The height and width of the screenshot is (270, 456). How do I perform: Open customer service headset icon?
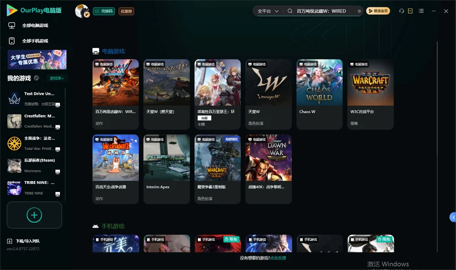[401, 11]
